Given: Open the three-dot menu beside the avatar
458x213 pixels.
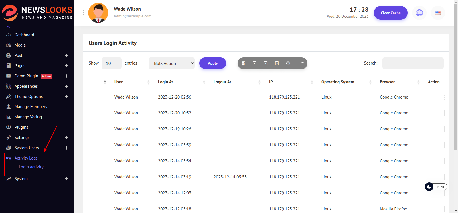Looking at the screenshot, I should tap(84, 13).
